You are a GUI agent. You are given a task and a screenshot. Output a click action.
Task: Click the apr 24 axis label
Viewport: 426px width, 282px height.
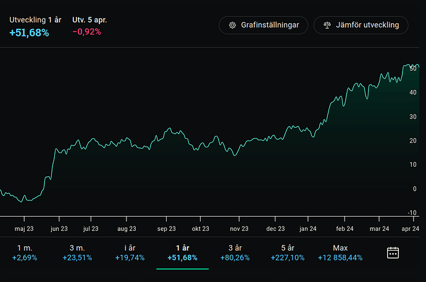click(x=411, y=228)
